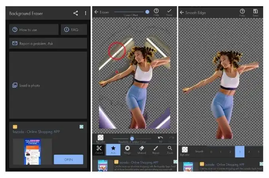Select the Extract scissors tool
Screen dimensions: 269x178
pyautogui.click(x=99, y=150)
